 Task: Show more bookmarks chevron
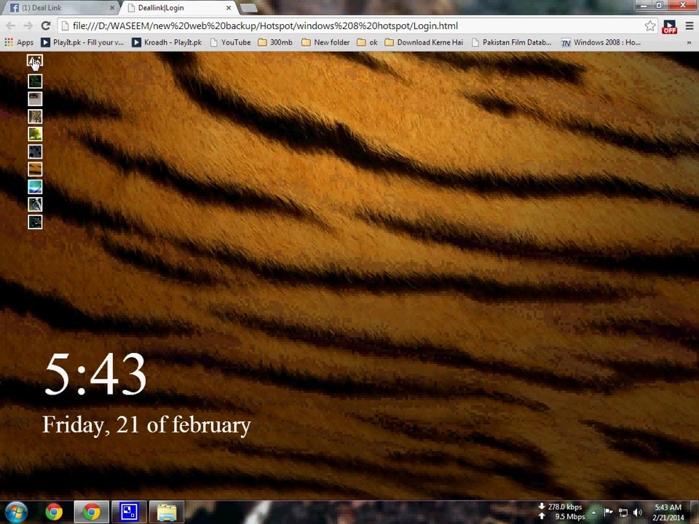point(690,43)
